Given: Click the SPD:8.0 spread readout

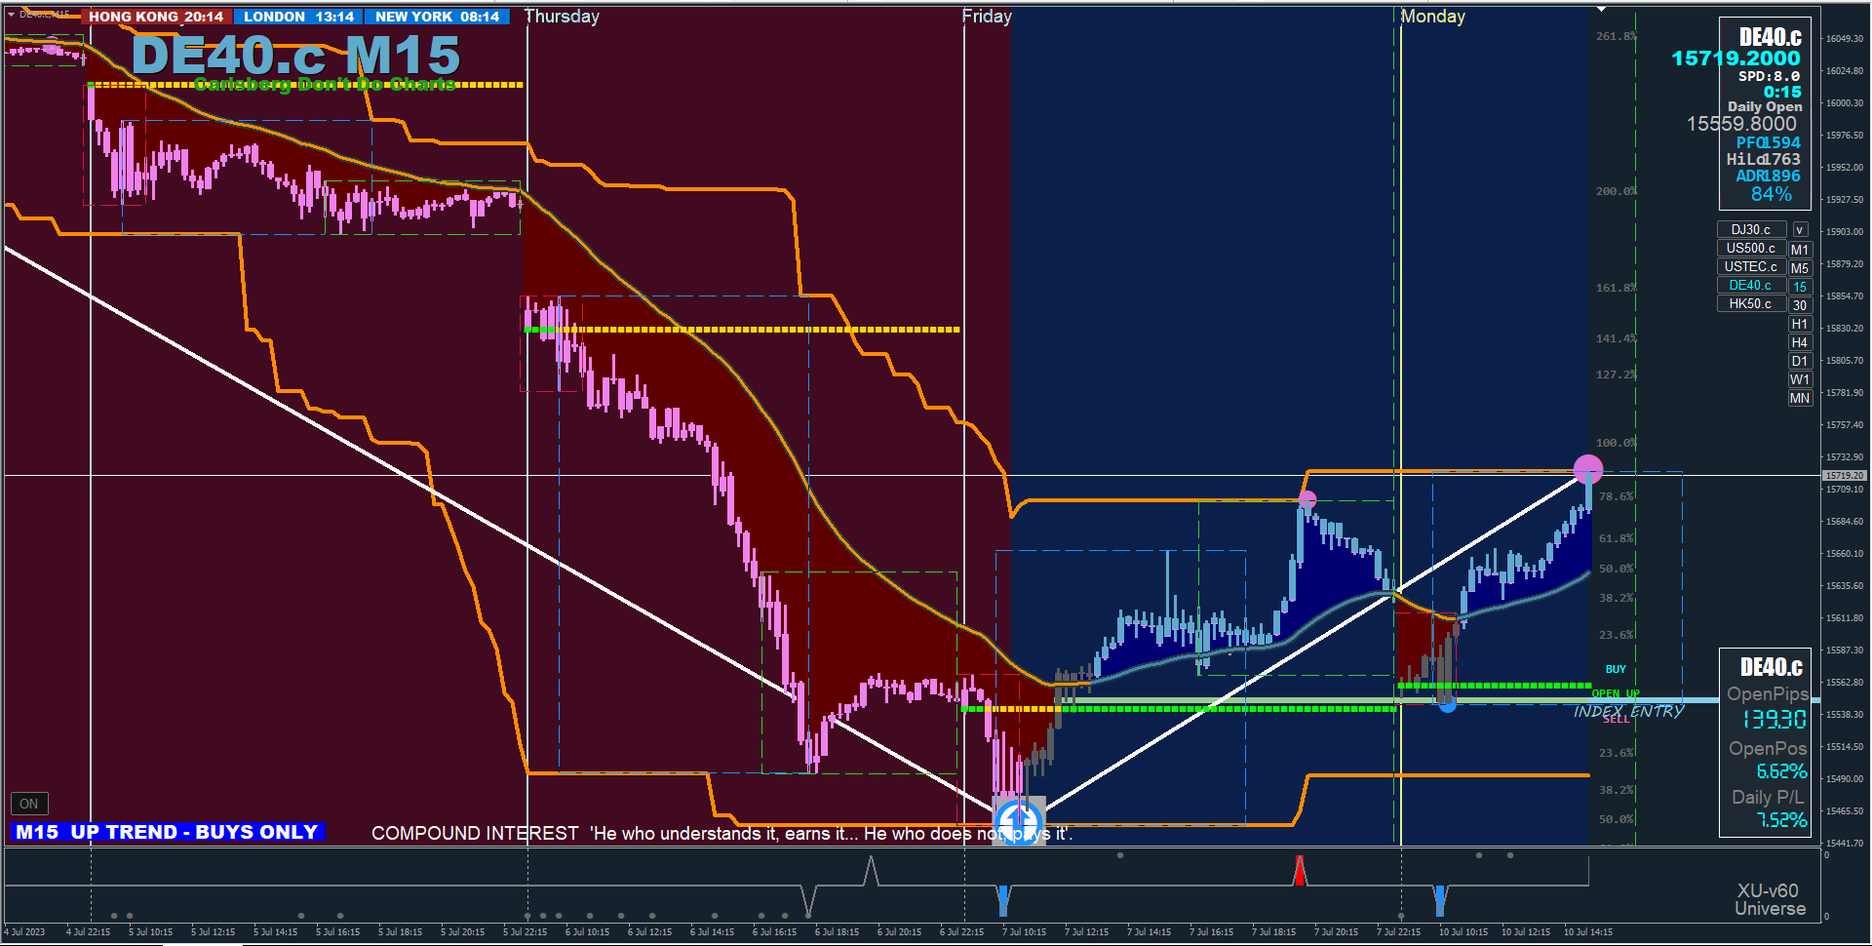Looking at the screenshot, I should point(1769,76).
